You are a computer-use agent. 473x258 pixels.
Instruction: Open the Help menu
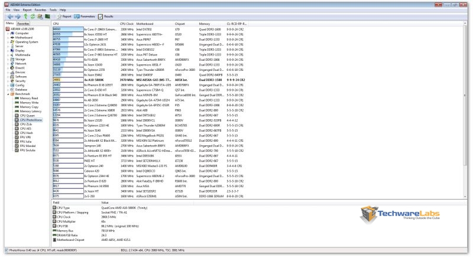click(63, 10)
